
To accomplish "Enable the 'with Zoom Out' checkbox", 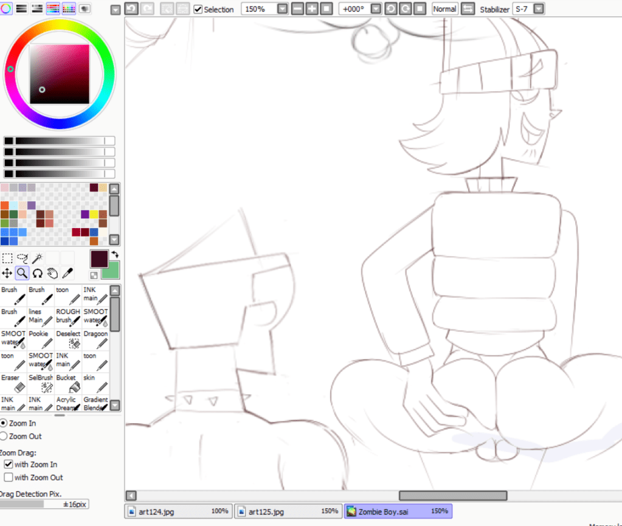I will click(9, 477).
